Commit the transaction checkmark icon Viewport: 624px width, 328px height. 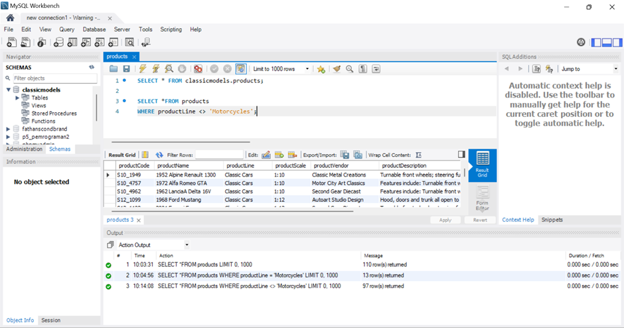click(214, 69)
